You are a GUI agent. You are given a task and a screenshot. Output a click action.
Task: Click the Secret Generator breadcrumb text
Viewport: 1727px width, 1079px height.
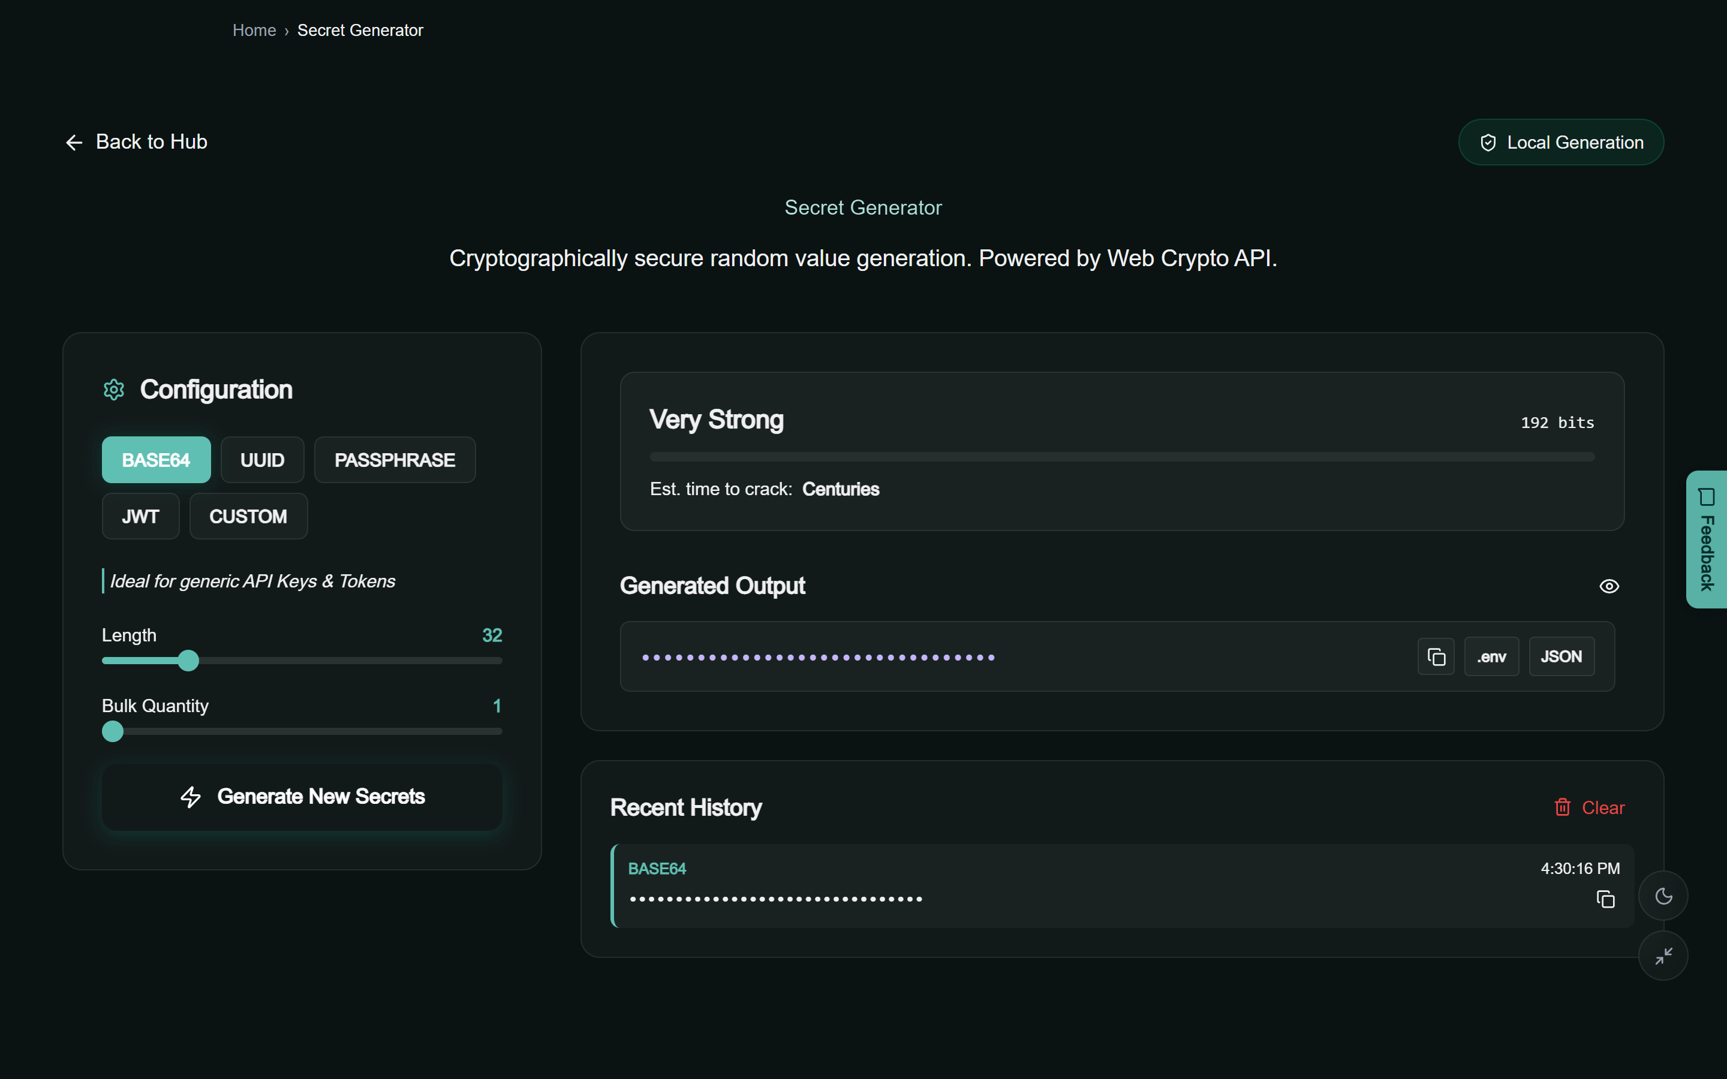[360, 30]
